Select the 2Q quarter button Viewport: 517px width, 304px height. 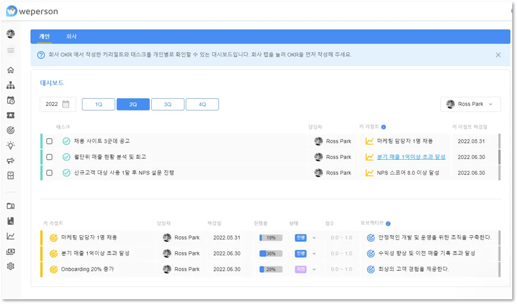[133, 104]
